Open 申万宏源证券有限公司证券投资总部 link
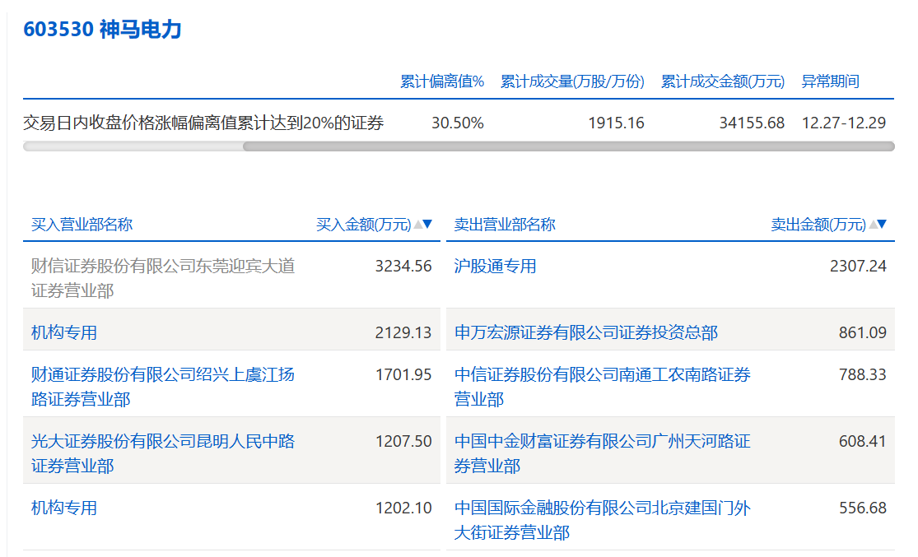This screenshot has height=557, width=918. tap(586, 332)
